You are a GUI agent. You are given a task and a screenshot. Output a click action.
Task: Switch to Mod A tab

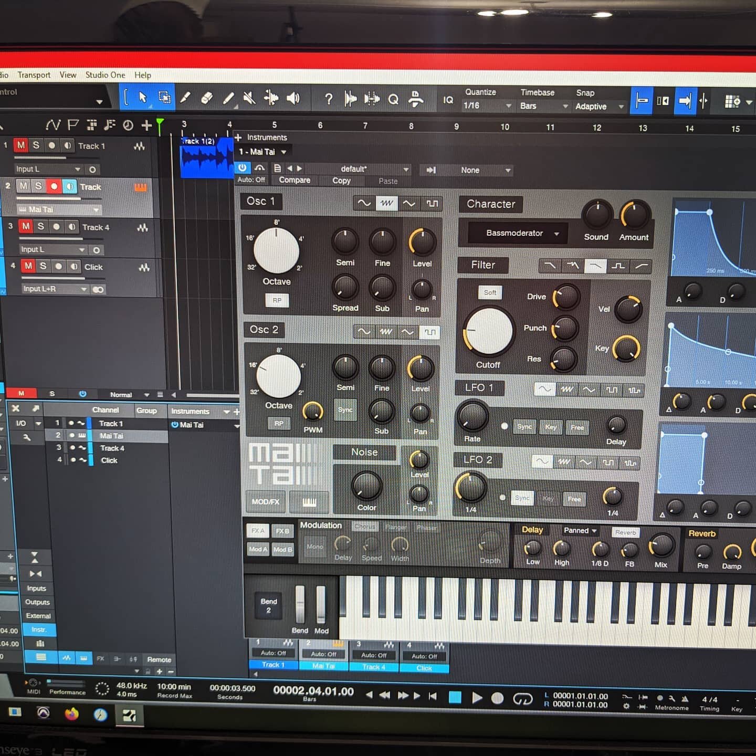(x=258, y=549)
